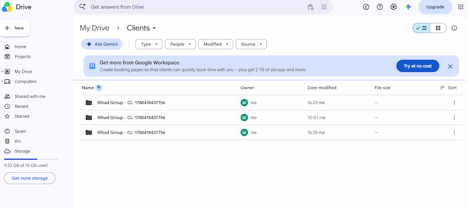This screenshot has width=468, height=208.
Task: Expand the My Drive tree arrow
Action: click(x=2, y=71)
